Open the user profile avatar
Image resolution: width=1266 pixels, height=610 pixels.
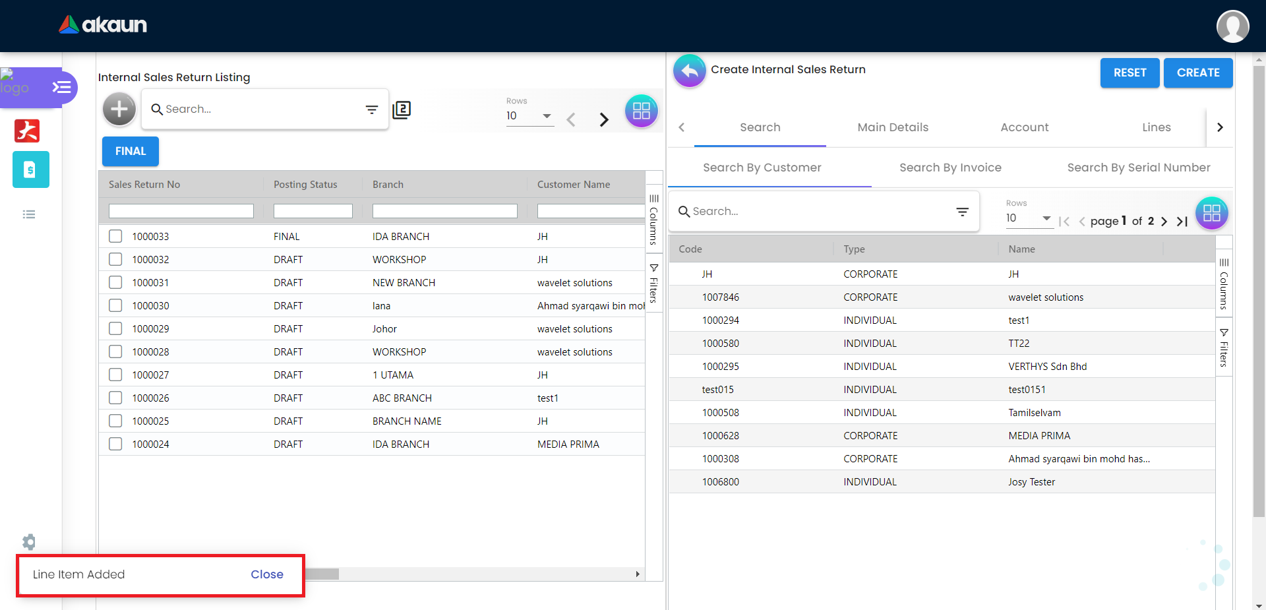pyautogui.click(x=1232, y=26)
